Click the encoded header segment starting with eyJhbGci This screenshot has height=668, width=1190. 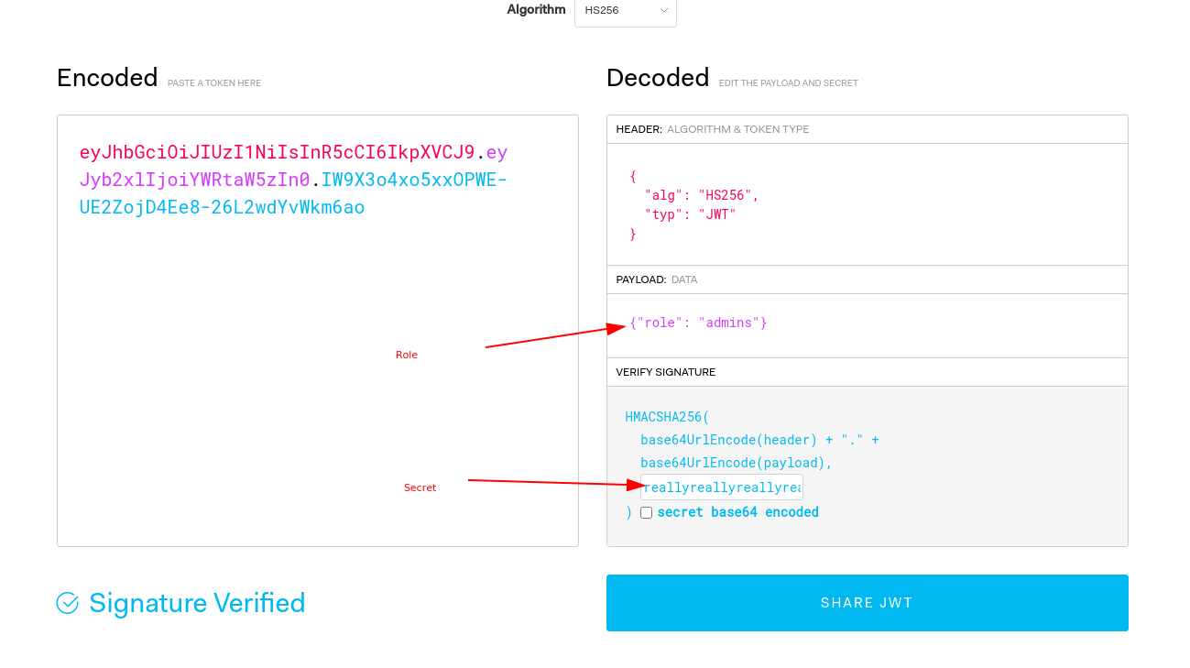pos(275,152)
